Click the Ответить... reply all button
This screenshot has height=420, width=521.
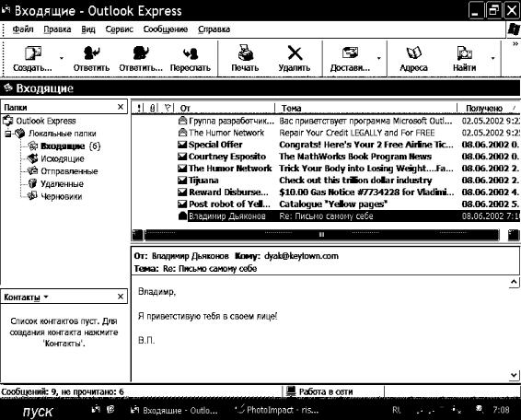(x=141, y=59)
